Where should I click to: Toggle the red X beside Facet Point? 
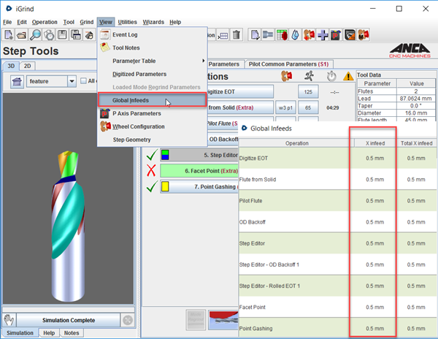(150, 170)
